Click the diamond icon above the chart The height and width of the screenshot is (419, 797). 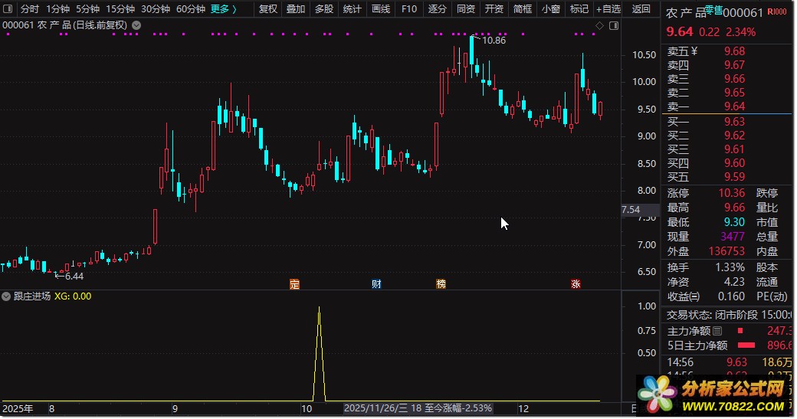(600, 25)
